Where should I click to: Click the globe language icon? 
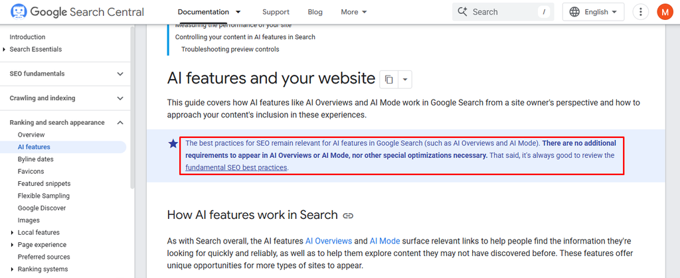coord(574,12)
